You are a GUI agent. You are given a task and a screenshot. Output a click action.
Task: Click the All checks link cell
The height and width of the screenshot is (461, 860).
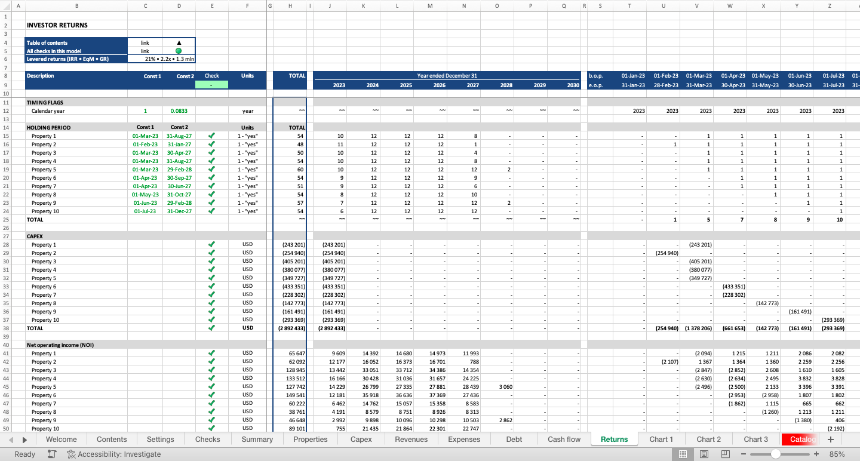pyautogui.click(x=145, y=51)
